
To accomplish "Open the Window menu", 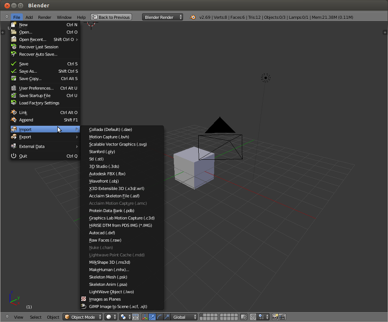I will pos(64,17).
